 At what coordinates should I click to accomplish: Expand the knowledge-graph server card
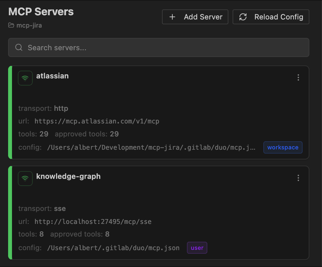[68, 176]
